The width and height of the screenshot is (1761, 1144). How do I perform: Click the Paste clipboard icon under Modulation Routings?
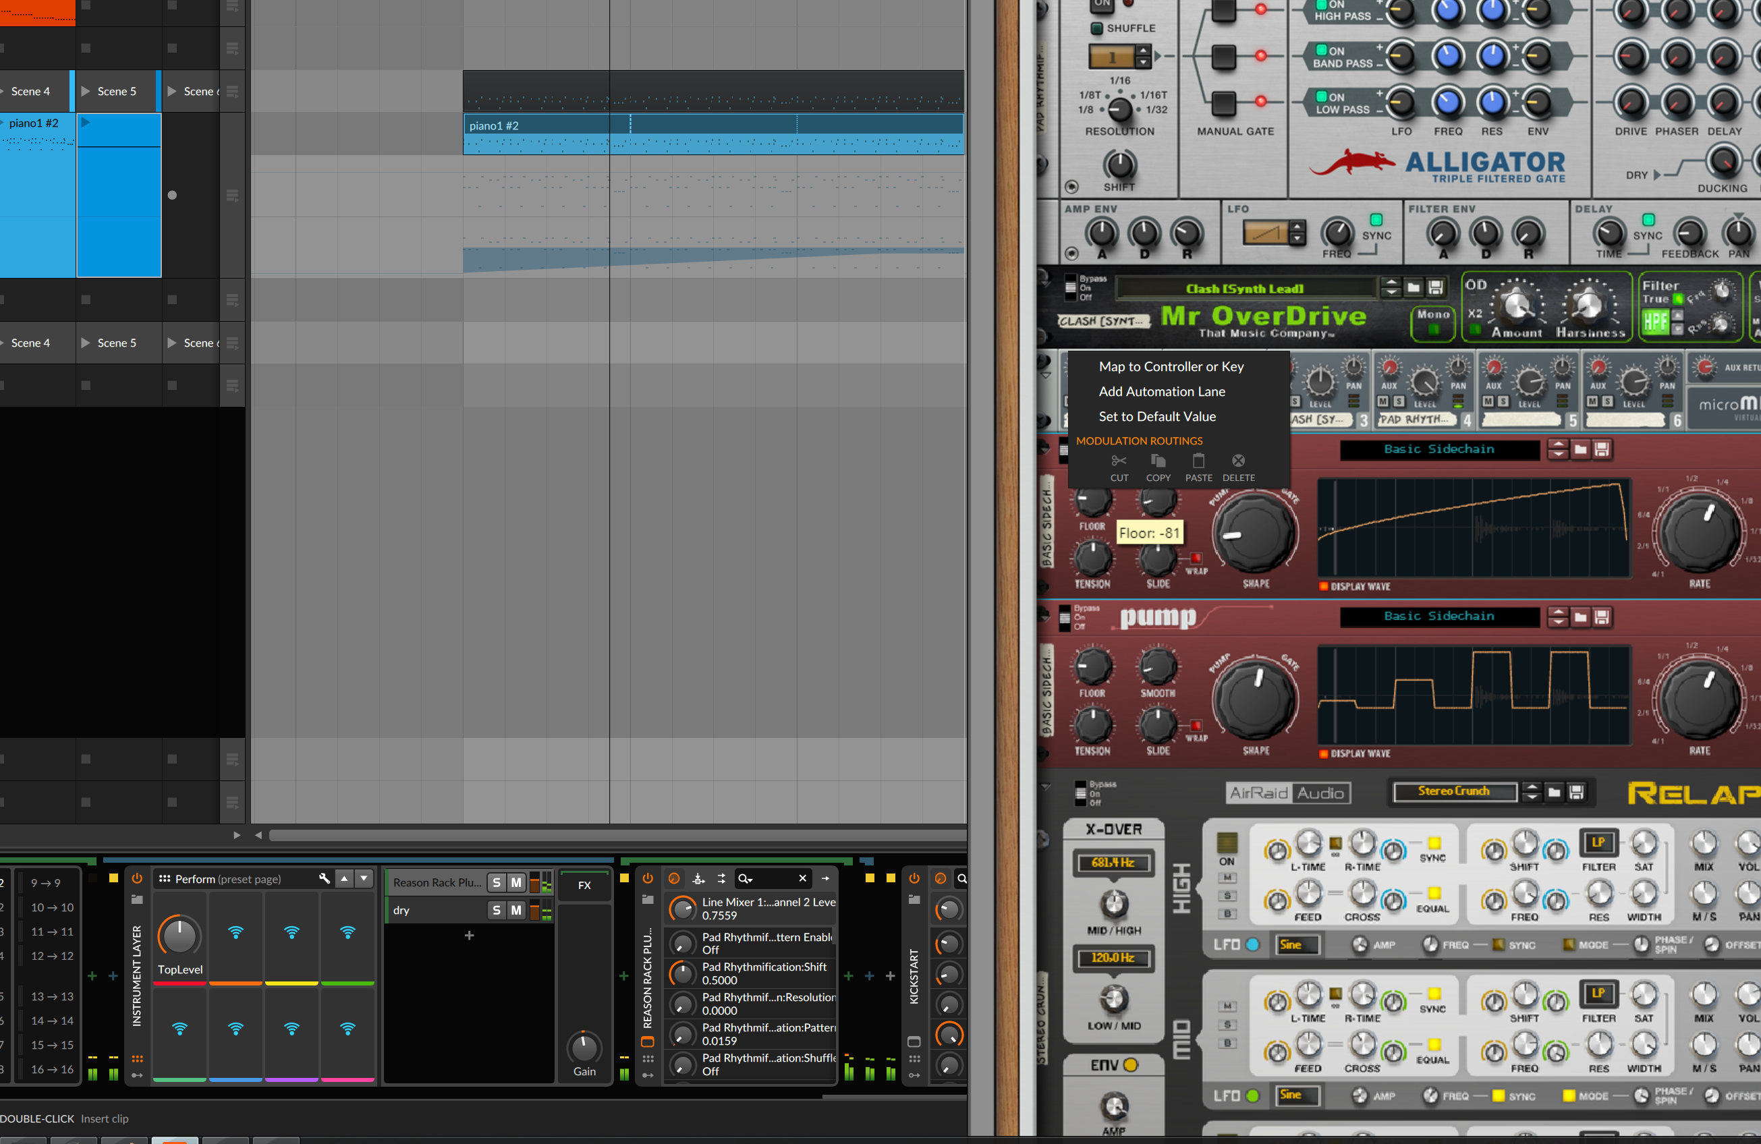(1199, 461)
